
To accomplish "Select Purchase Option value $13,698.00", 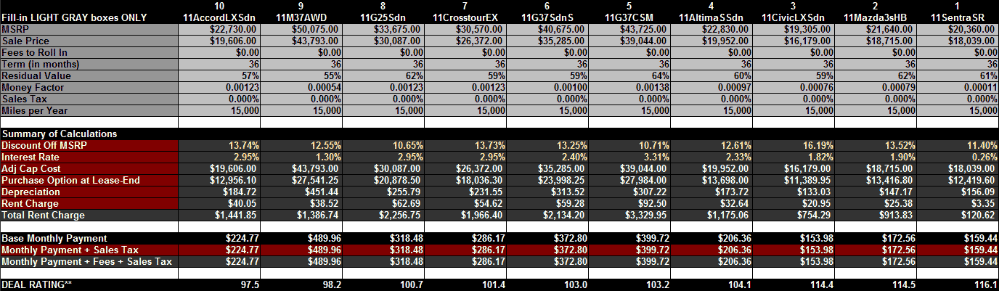I will [713, 180].
